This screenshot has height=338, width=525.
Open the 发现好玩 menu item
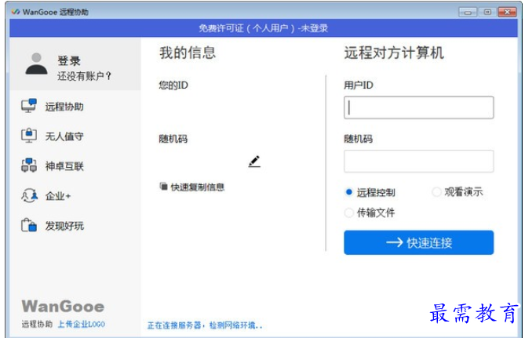[64, 226]
